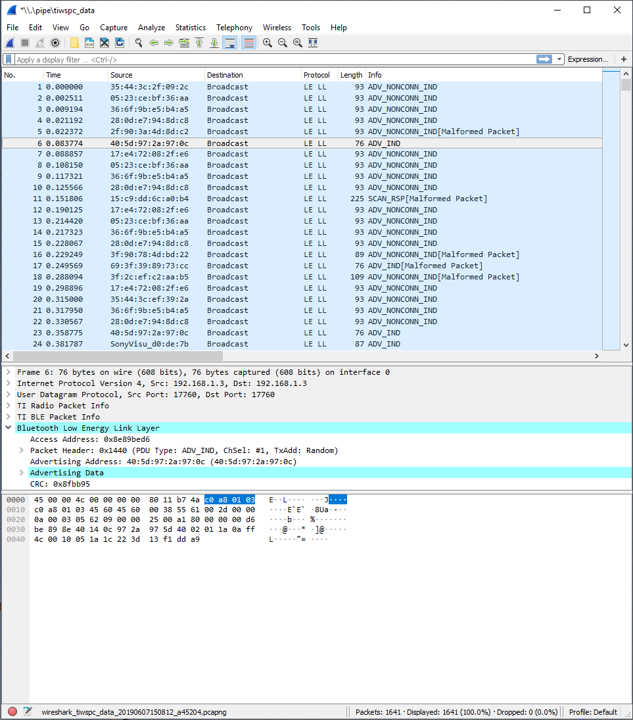Add a new filter button with plus
633x720 pixels.
(623, 59)
